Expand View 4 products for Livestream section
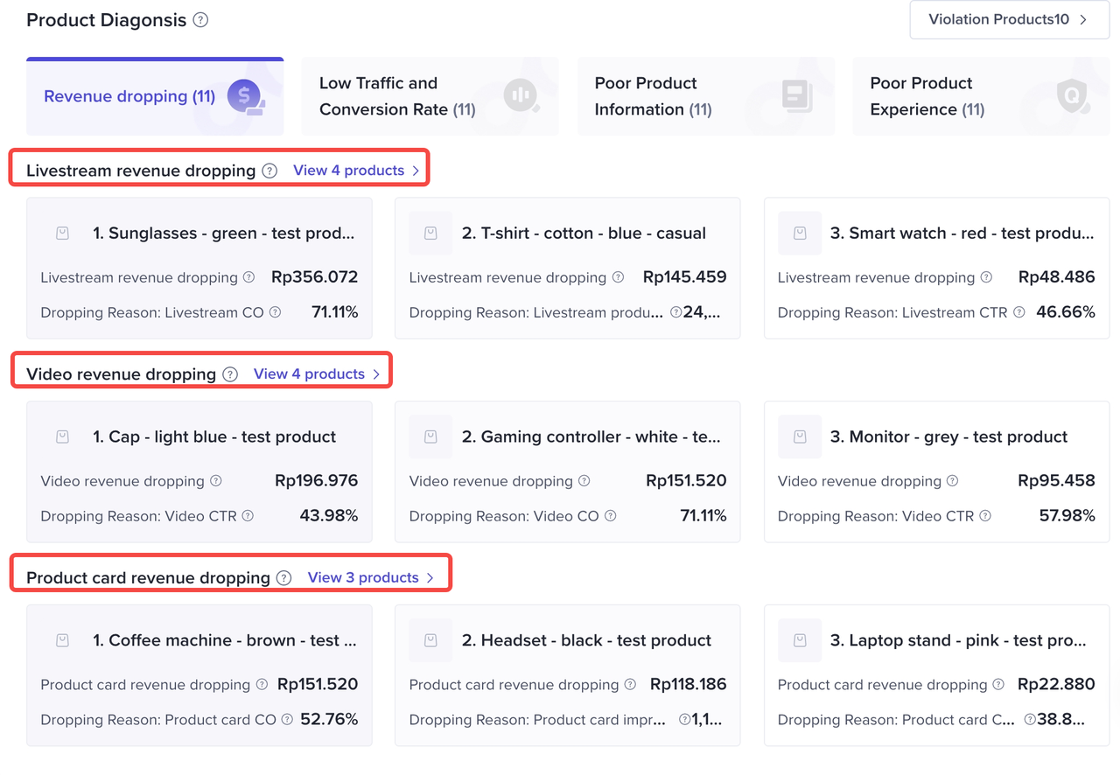The height and width of the screenshot is (775, 1120). [x=356, y=171]
